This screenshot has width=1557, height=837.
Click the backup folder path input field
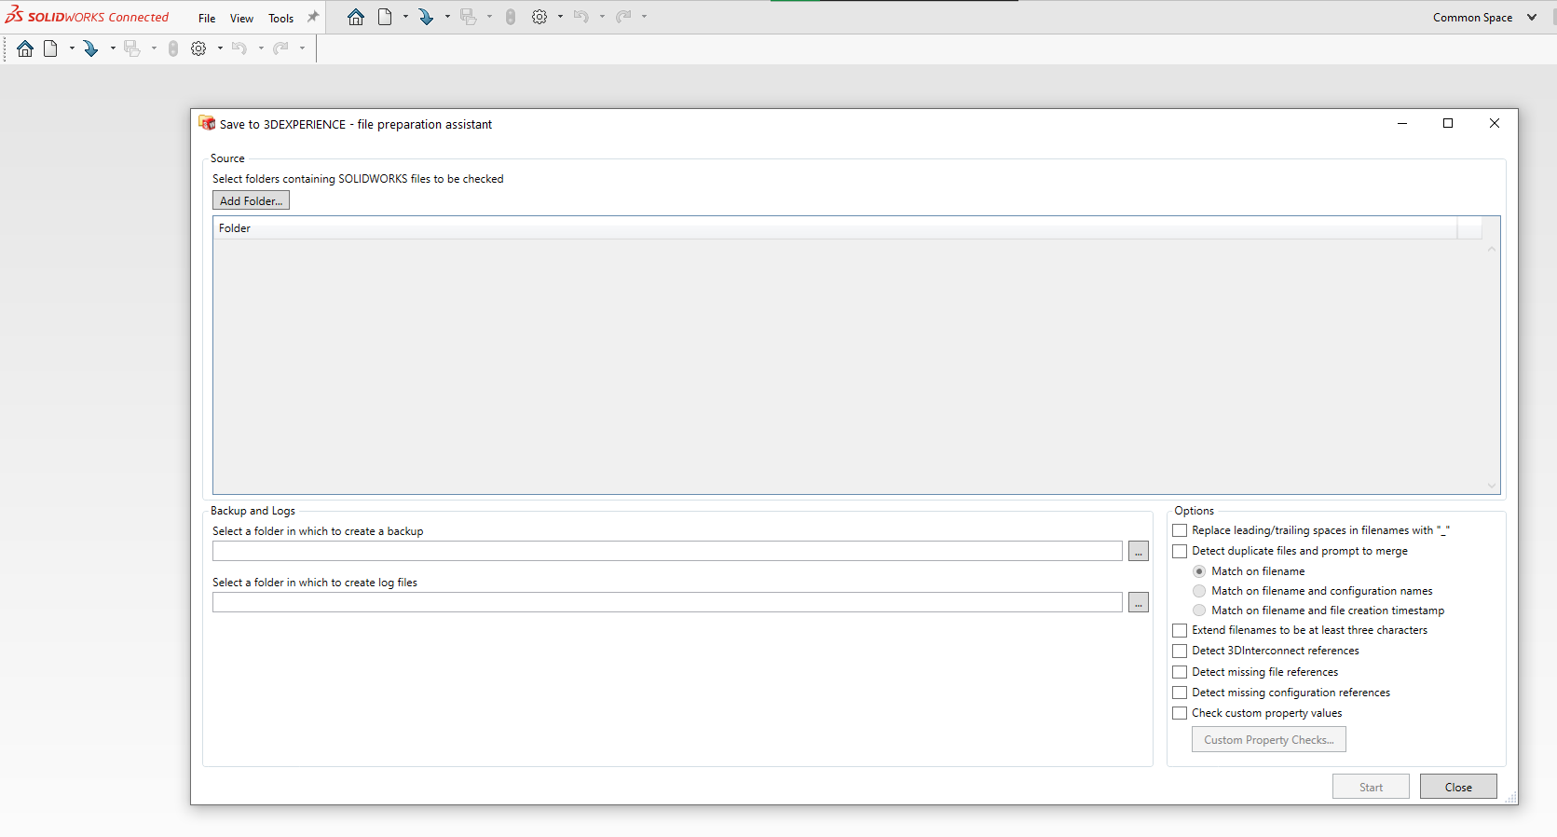(666, 552)
